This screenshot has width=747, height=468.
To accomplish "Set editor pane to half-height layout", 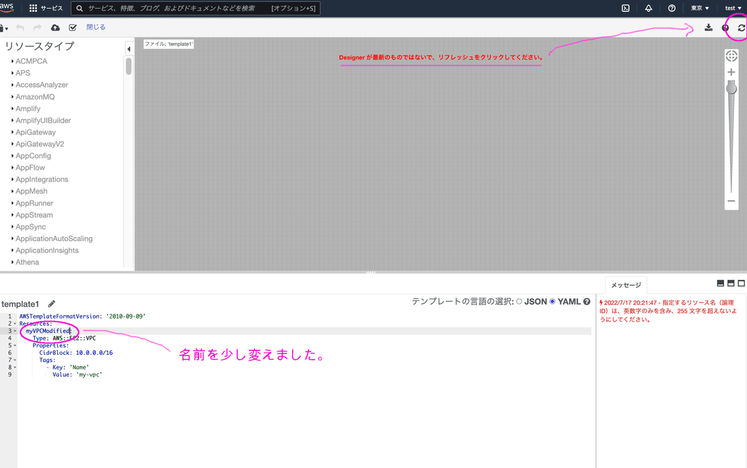I will coord(731,283).
